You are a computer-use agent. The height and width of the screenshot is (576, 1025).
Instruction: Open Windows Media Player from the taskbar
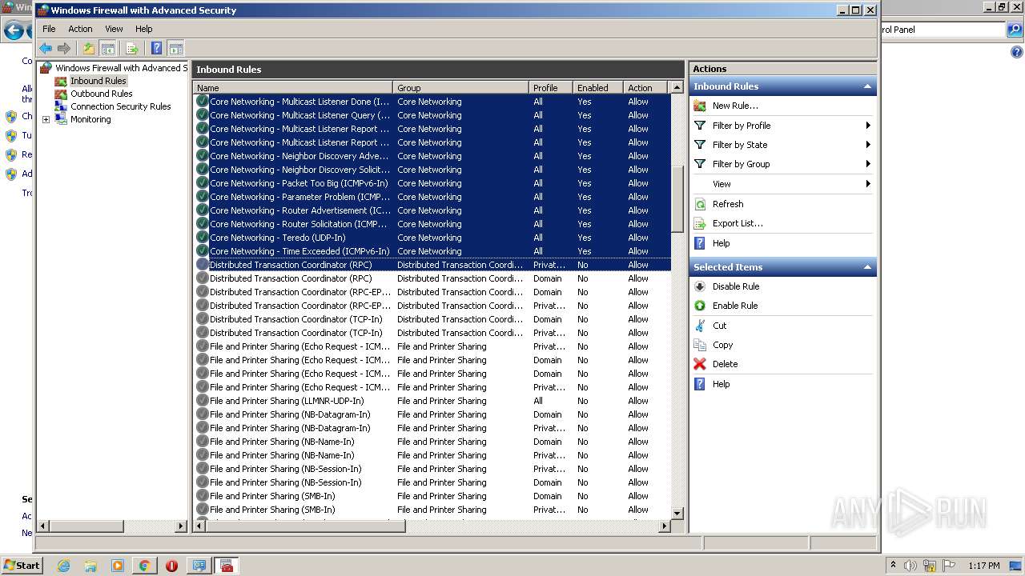118,566
